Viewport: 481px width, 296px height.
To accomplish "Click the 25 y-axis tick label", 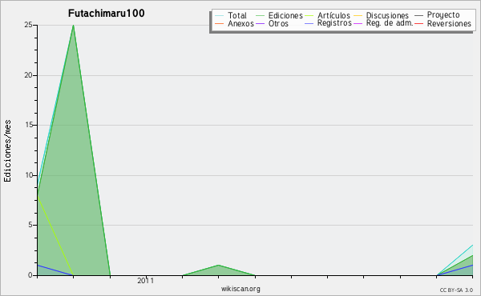I will point(28,25).
